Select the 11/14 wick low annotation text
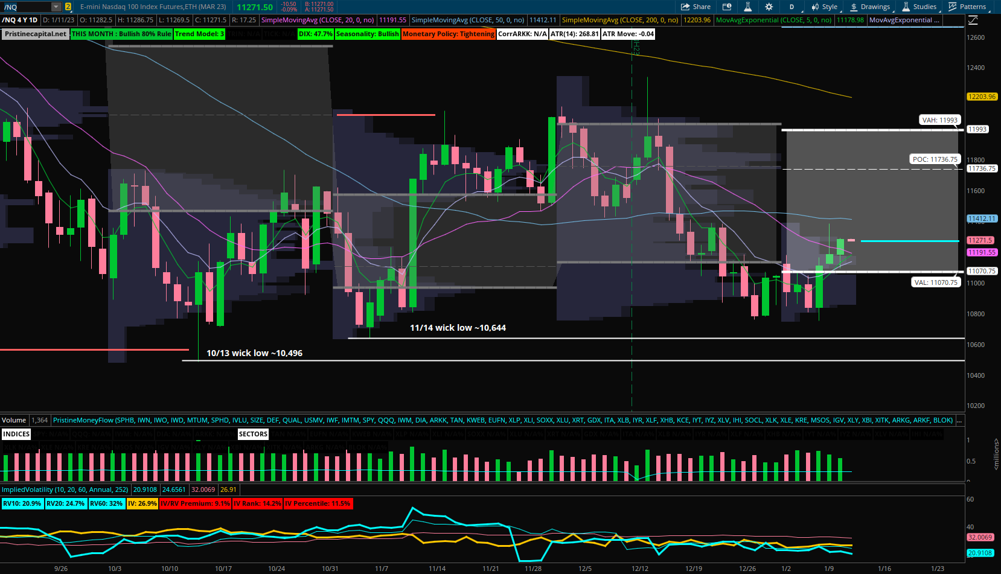Screen dimensions: 1001x574 pos(458,328)
